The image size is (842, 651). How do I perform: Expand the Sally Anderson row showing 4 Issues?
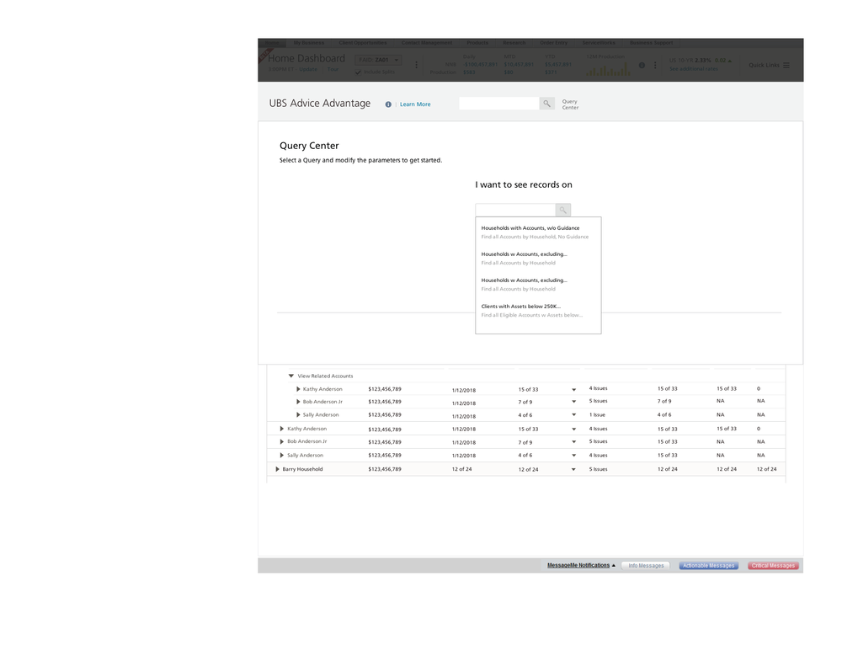(x=281, y=455)
